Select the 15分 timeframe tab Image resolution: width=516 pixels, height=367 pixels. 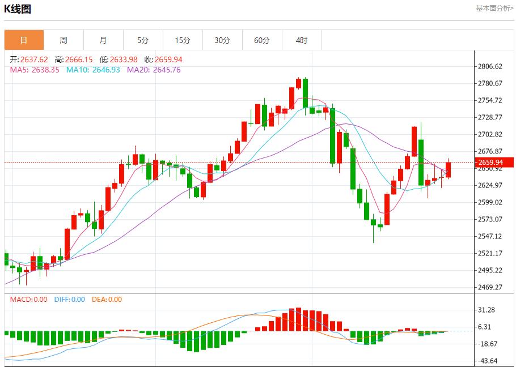pyautogui.click(x=183, y=40)
